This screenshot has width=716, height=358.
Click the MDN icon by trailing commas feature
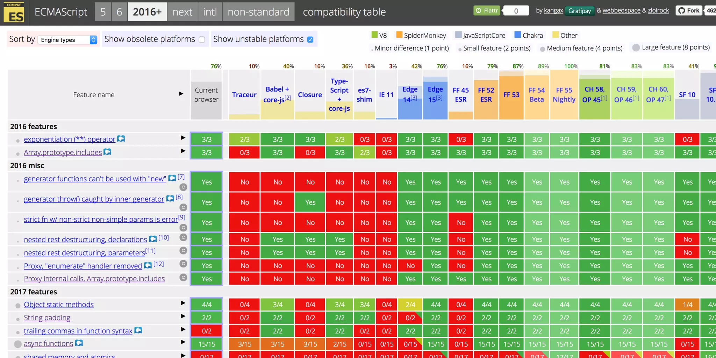tap(138, 330)
